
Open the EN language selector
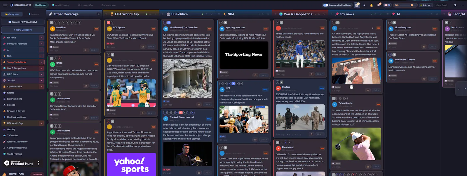387,5
